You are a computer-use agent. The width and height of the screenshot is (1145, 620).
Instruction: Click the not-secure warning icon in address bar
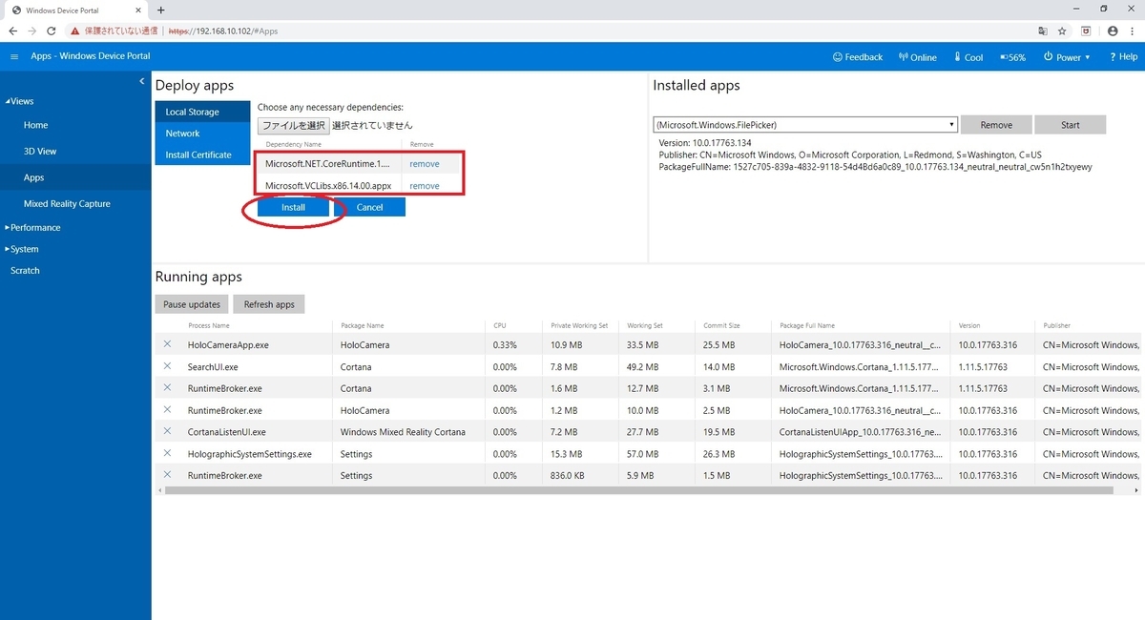pos(75,31)
